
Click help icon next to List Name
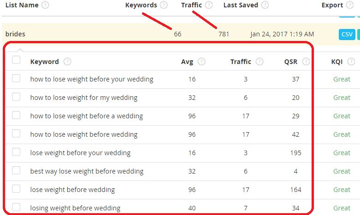click(x=45, y=5)
